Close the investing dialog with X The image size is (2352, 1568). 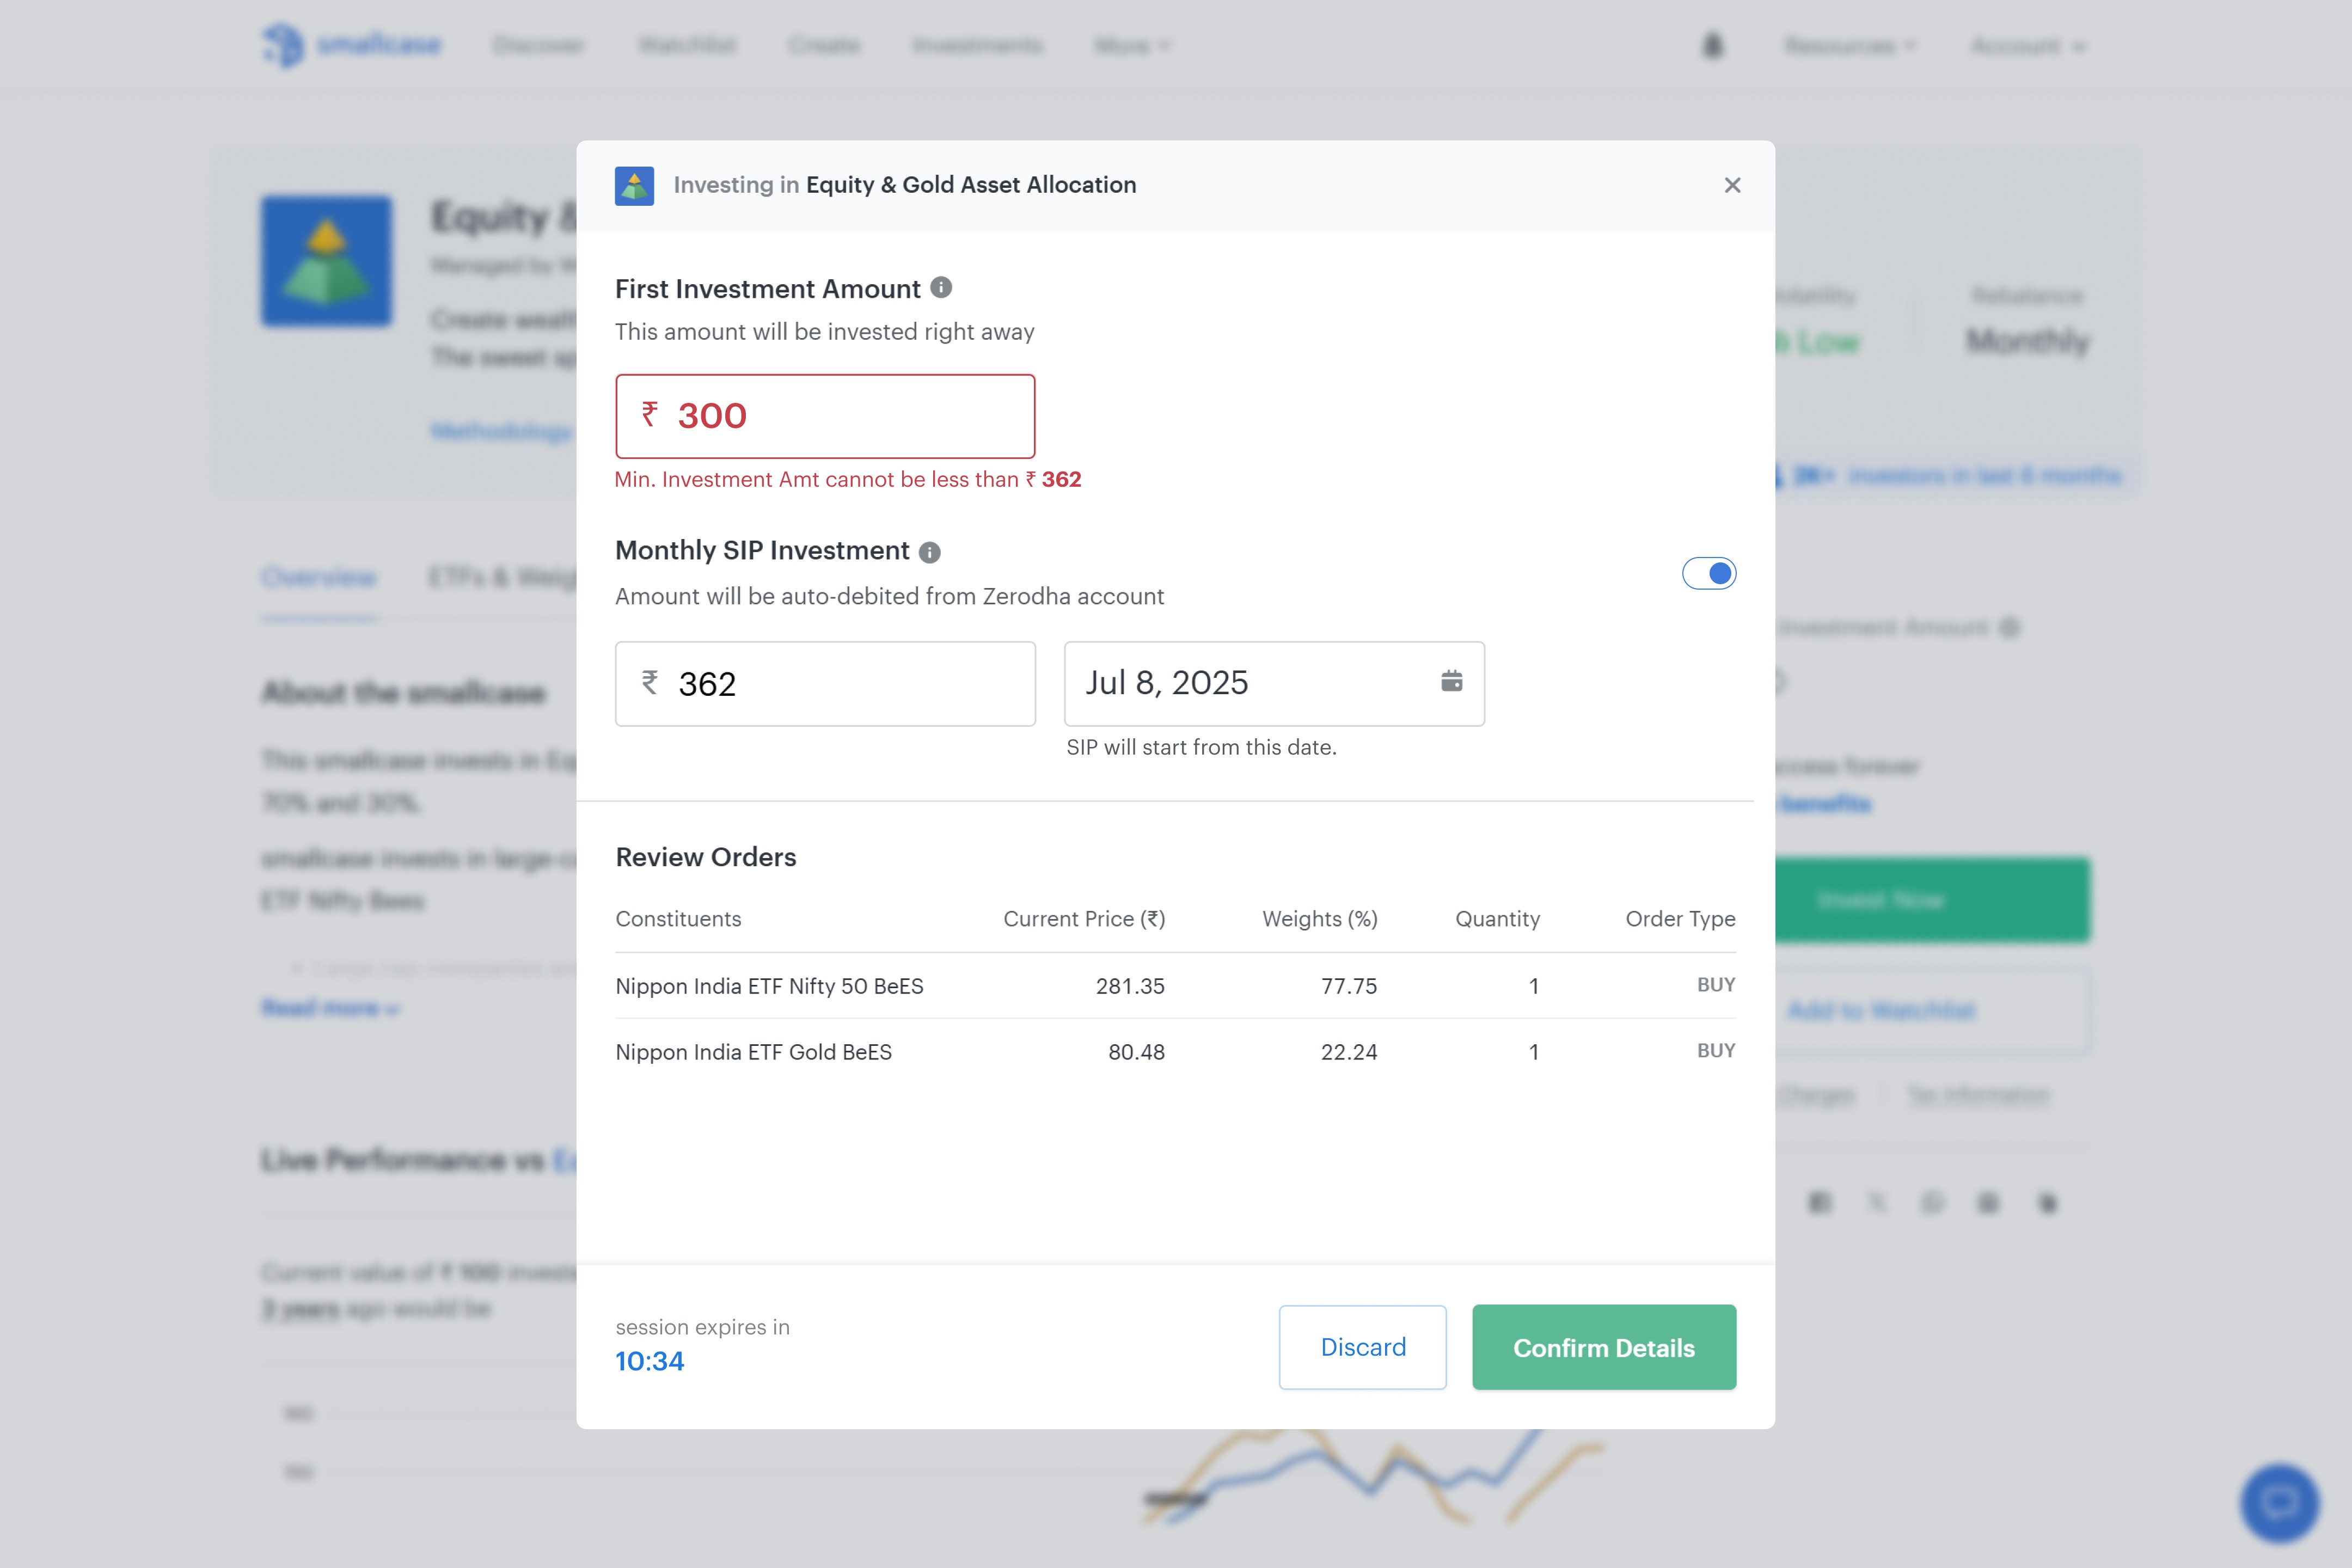[1732, 185]
